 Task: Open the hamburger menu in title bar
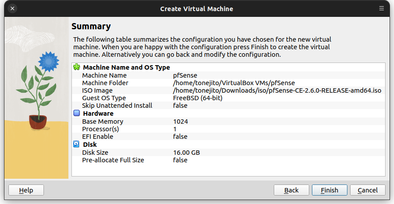[382, 8]
